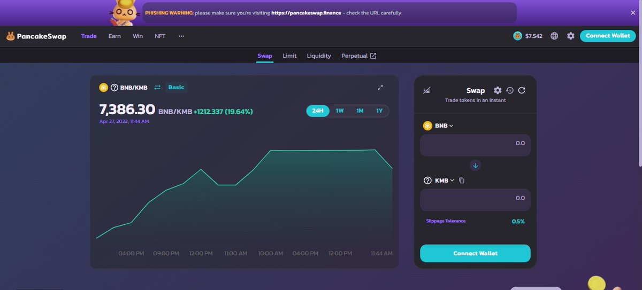Copy the KMB token address
Viewport: 642px width, 290px height.
tap(462, 181)
